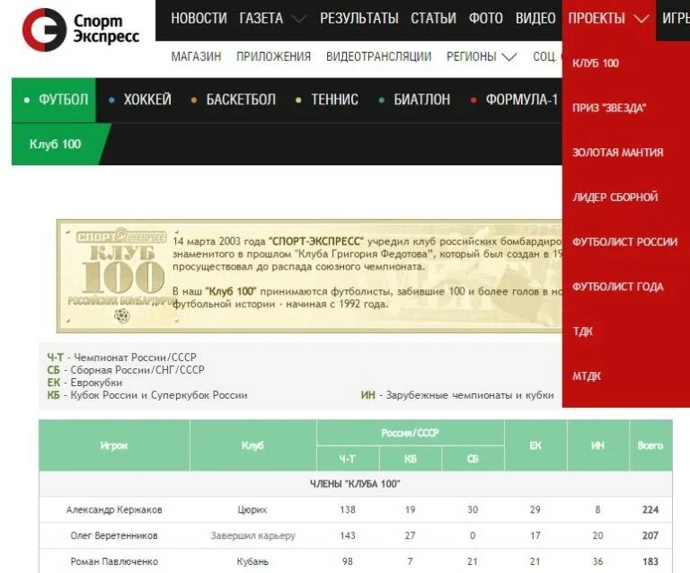The height and width of the screenshot is (573, 690).
Task: Click the Завершил карьеру cell
Action: [253, 535]
